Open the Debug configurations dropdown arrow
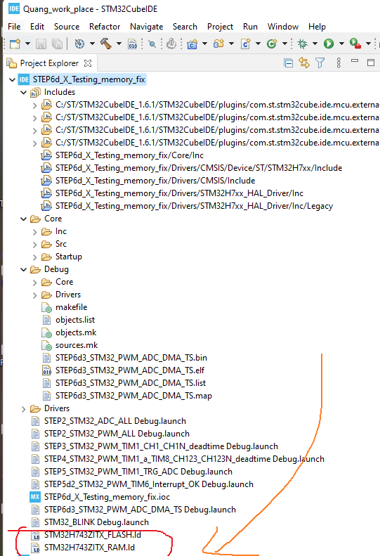The image size is (380, 556). [315, 44]
